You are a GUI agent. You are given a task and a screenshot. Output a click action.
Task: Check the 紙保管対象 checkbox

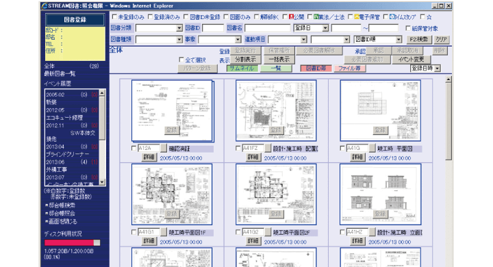pyautogui.click(x=408, y=28)
